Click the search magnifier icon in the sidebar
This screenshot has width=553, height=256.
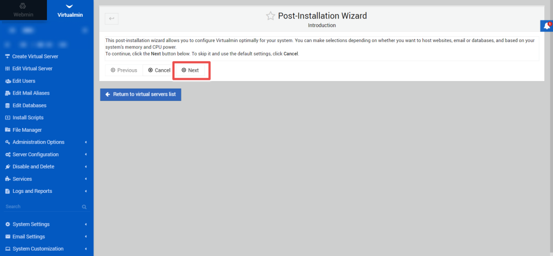click(x=84, y=207)
